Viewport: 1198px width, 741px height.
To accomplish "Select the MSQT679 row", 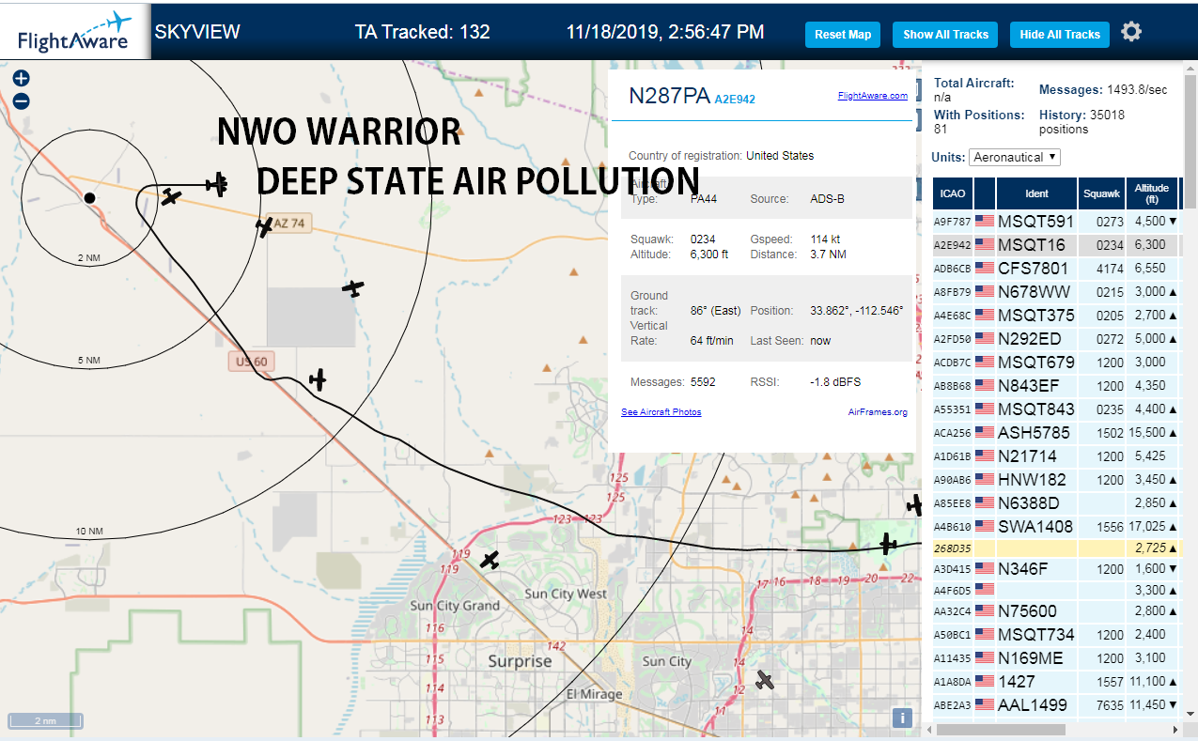I will point(1056,363).
